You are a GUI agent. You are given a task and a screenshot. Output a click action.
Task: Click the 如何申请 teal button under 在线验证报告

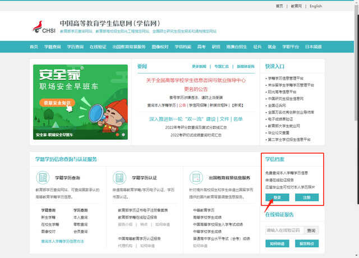click(x=277, y=243)
